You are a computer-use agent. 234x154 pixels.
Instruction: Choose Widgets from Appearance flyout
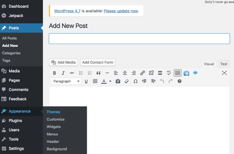54,127
